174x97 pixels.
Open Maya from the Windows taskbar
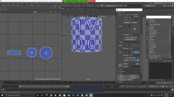91,95
